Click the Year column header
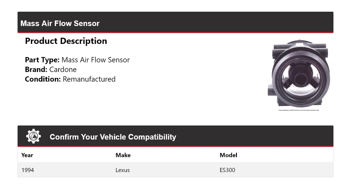The image size is (351, 189). pyautogui.click(x=27, y=155)
